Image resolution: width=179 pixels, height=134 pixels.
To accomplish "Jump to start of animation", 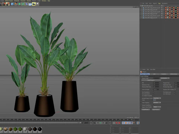I will [x=91, y=123].
